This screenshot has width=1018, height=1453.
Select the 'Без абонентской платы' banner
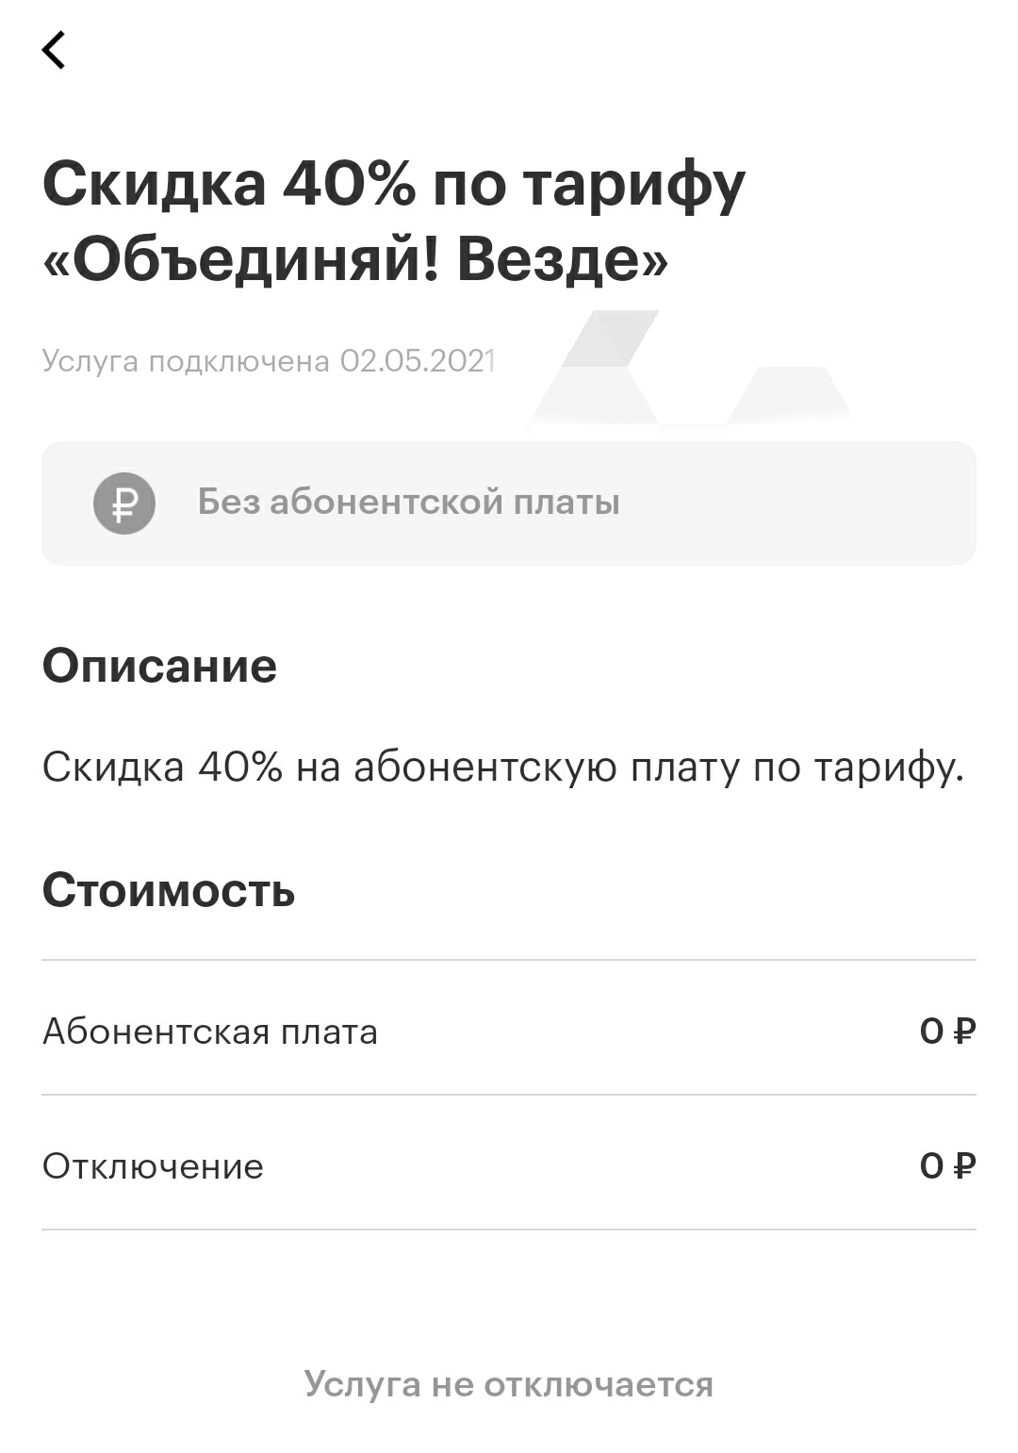coord(509,504)
